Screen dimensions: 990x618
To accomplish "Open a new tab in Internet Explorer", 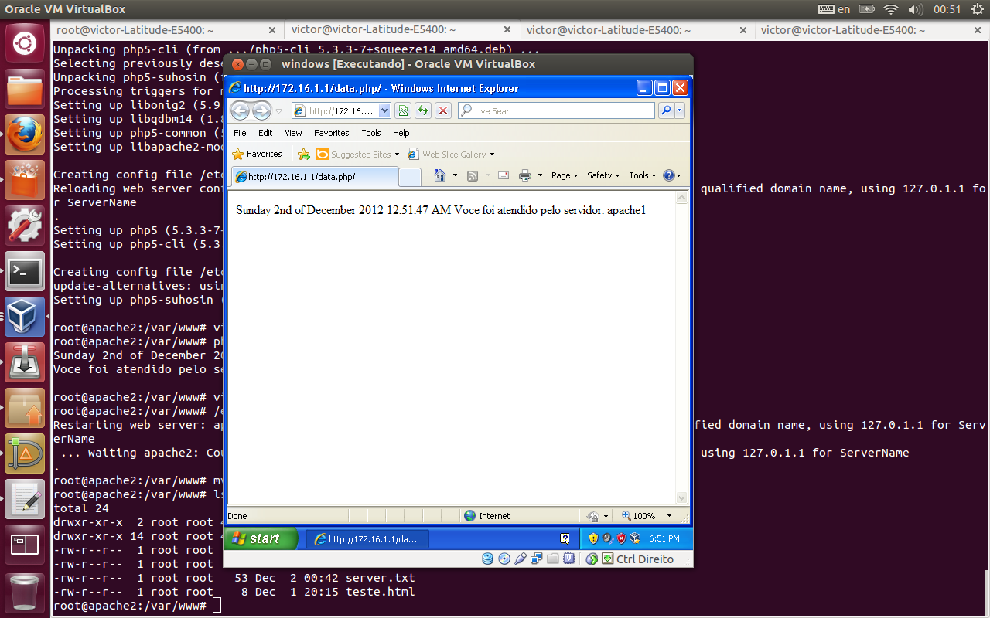I will point(410,178).
